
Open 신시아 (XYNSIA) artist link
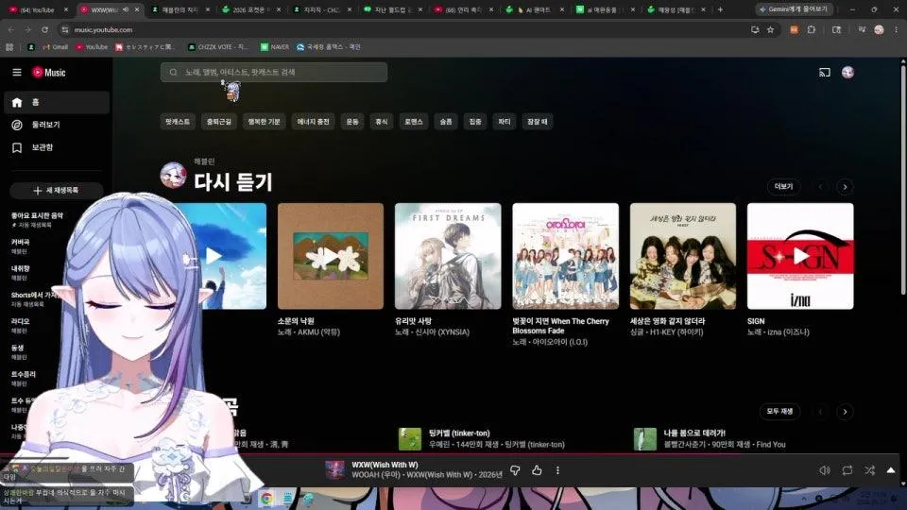click(x=442, y=332)
